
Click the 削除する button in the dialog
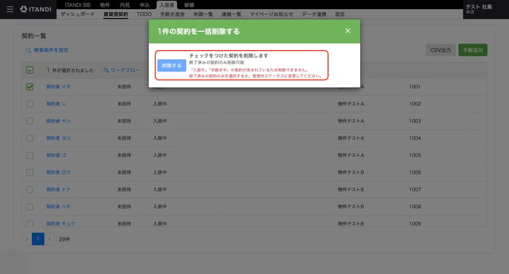pos(172,65)
